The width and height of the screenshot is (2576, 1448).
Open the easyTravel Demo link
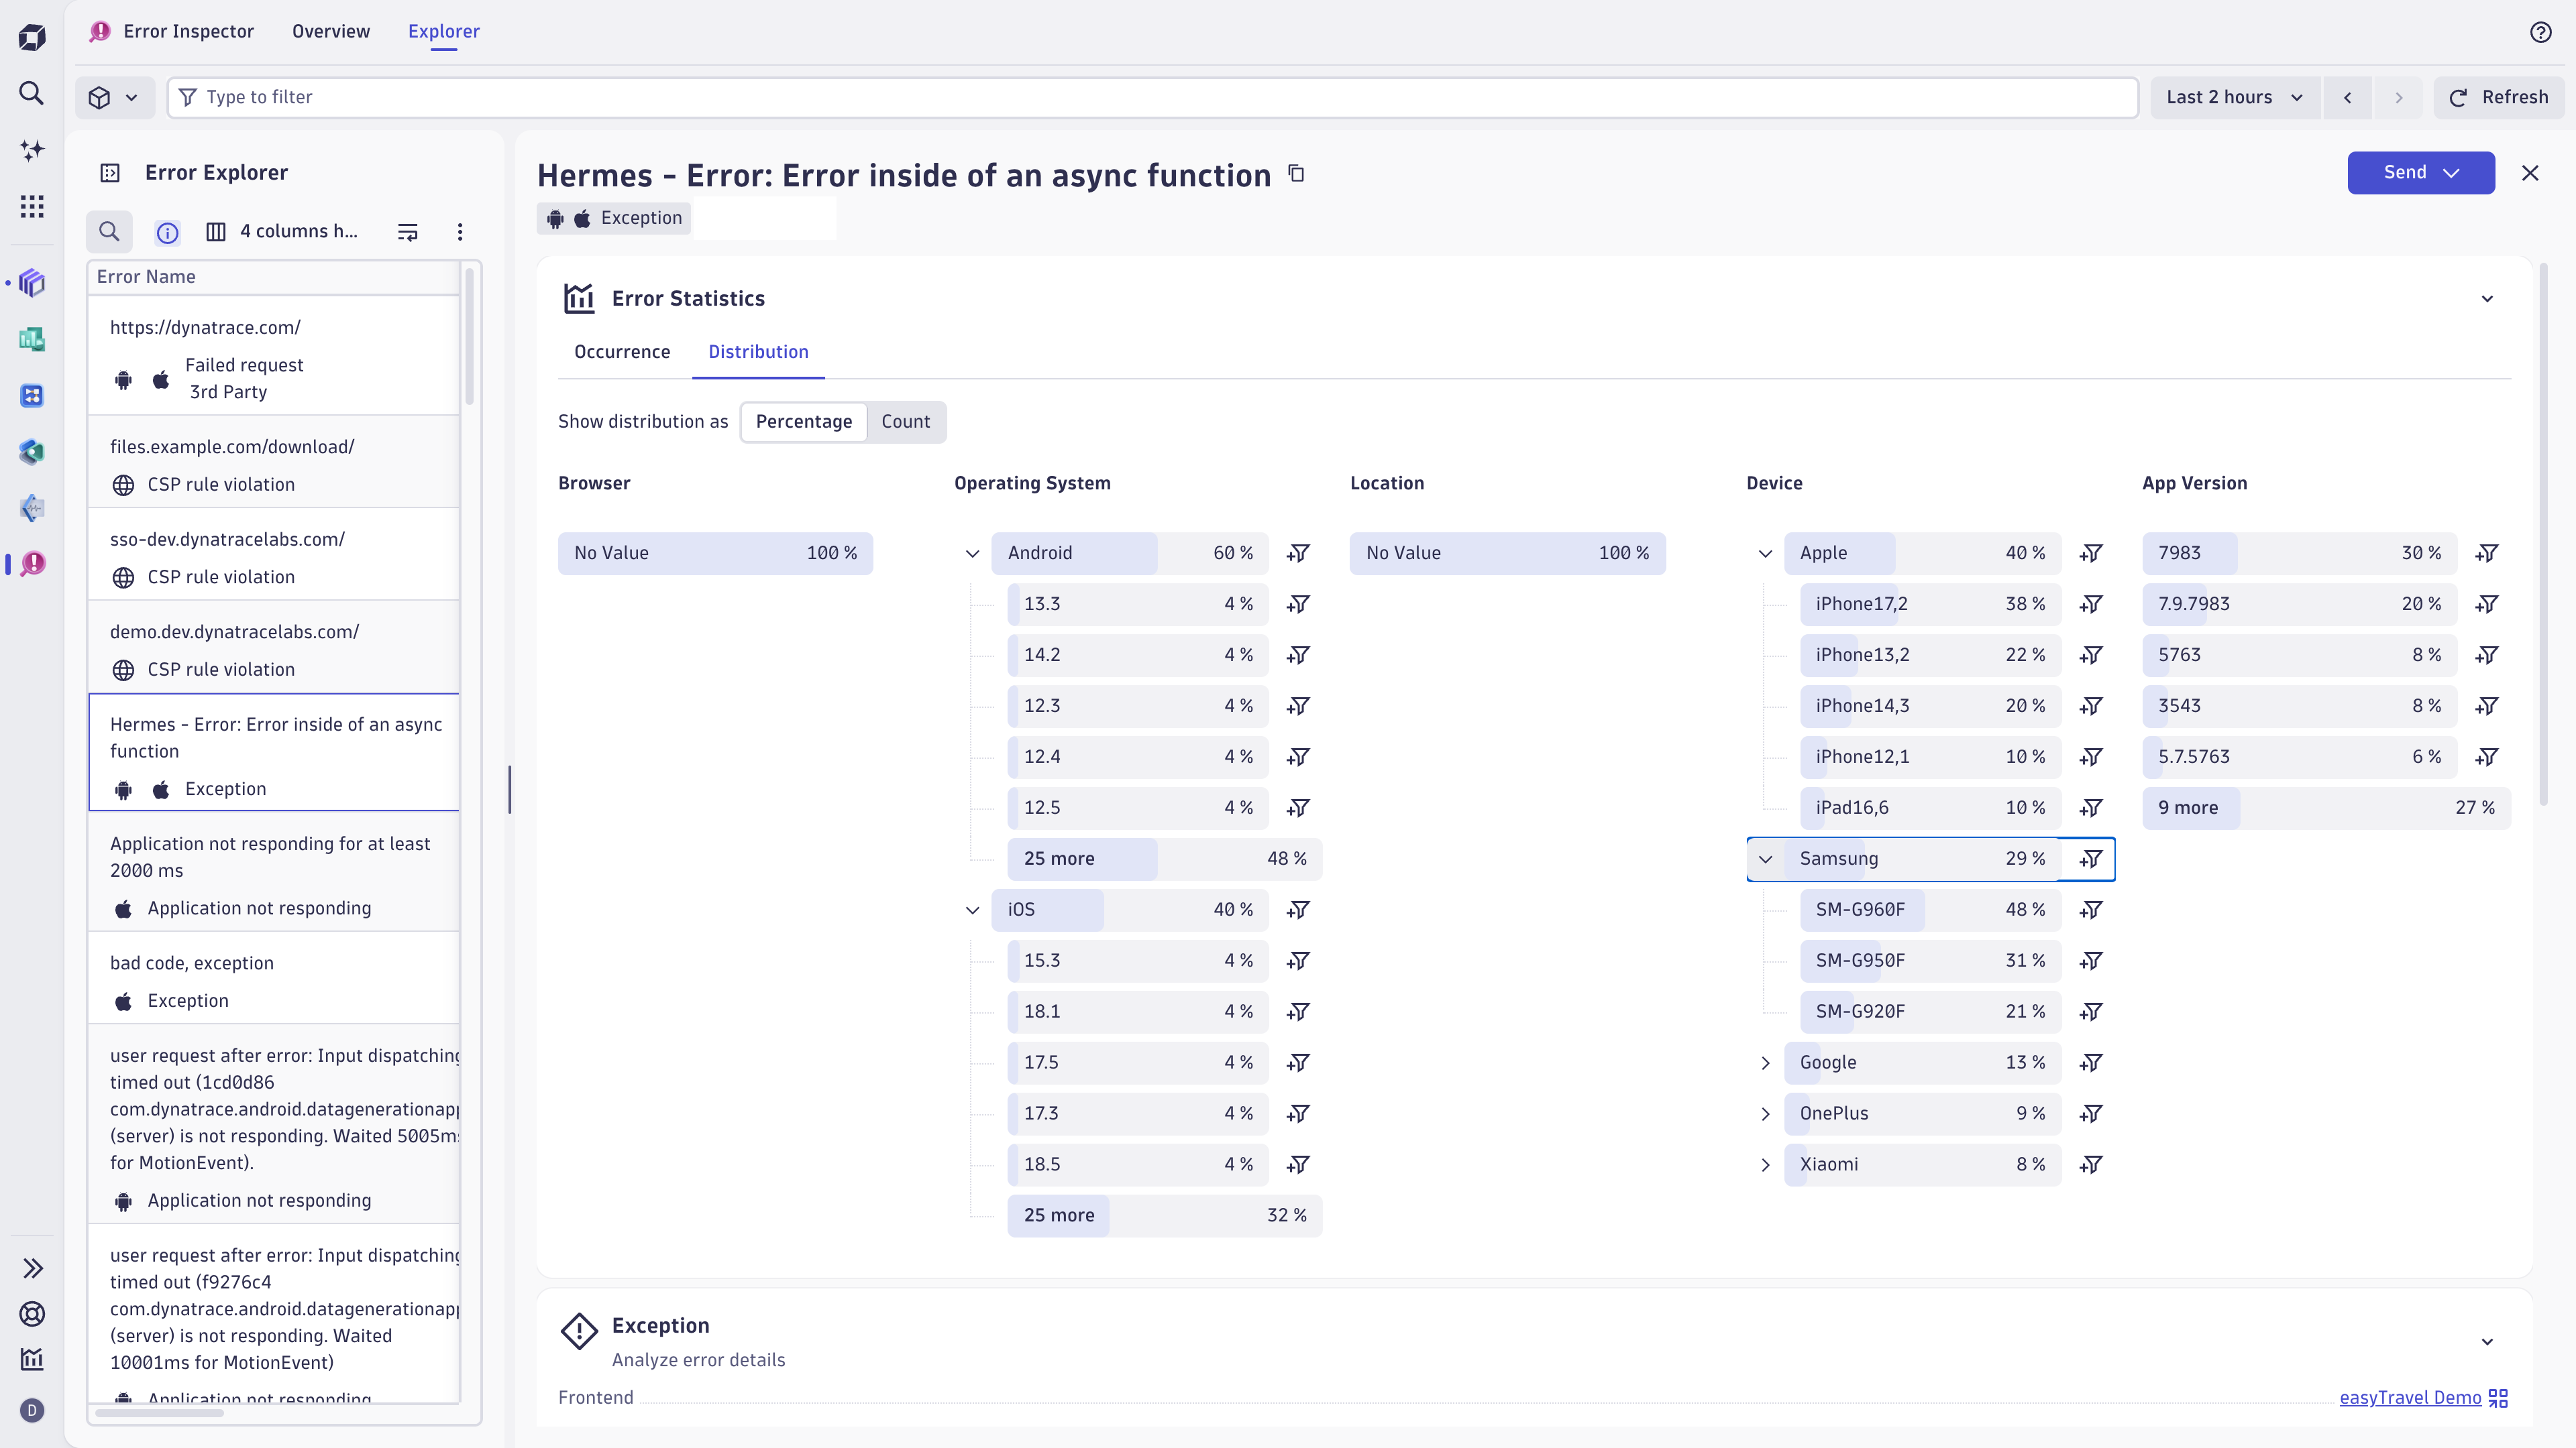tap(2409, 1397)
